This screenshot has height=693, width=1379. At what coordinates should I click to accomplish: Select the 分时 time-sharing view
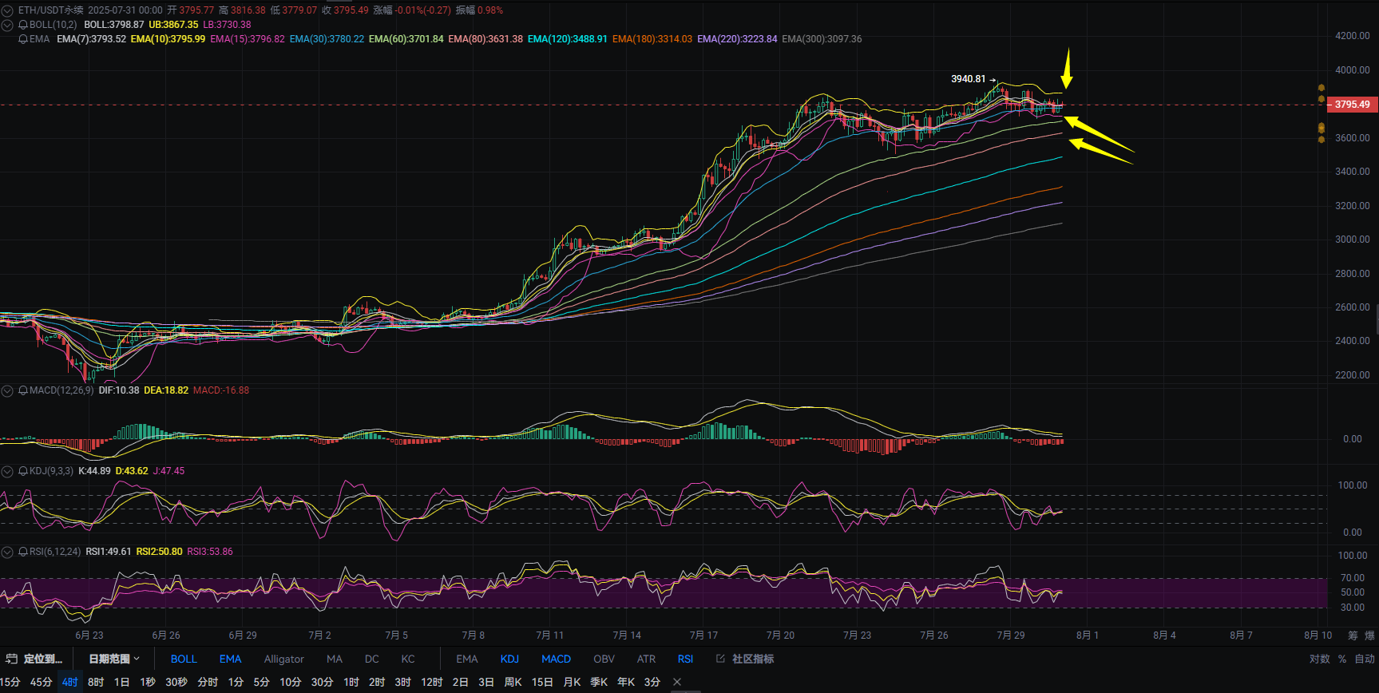[x=208, y=682]
